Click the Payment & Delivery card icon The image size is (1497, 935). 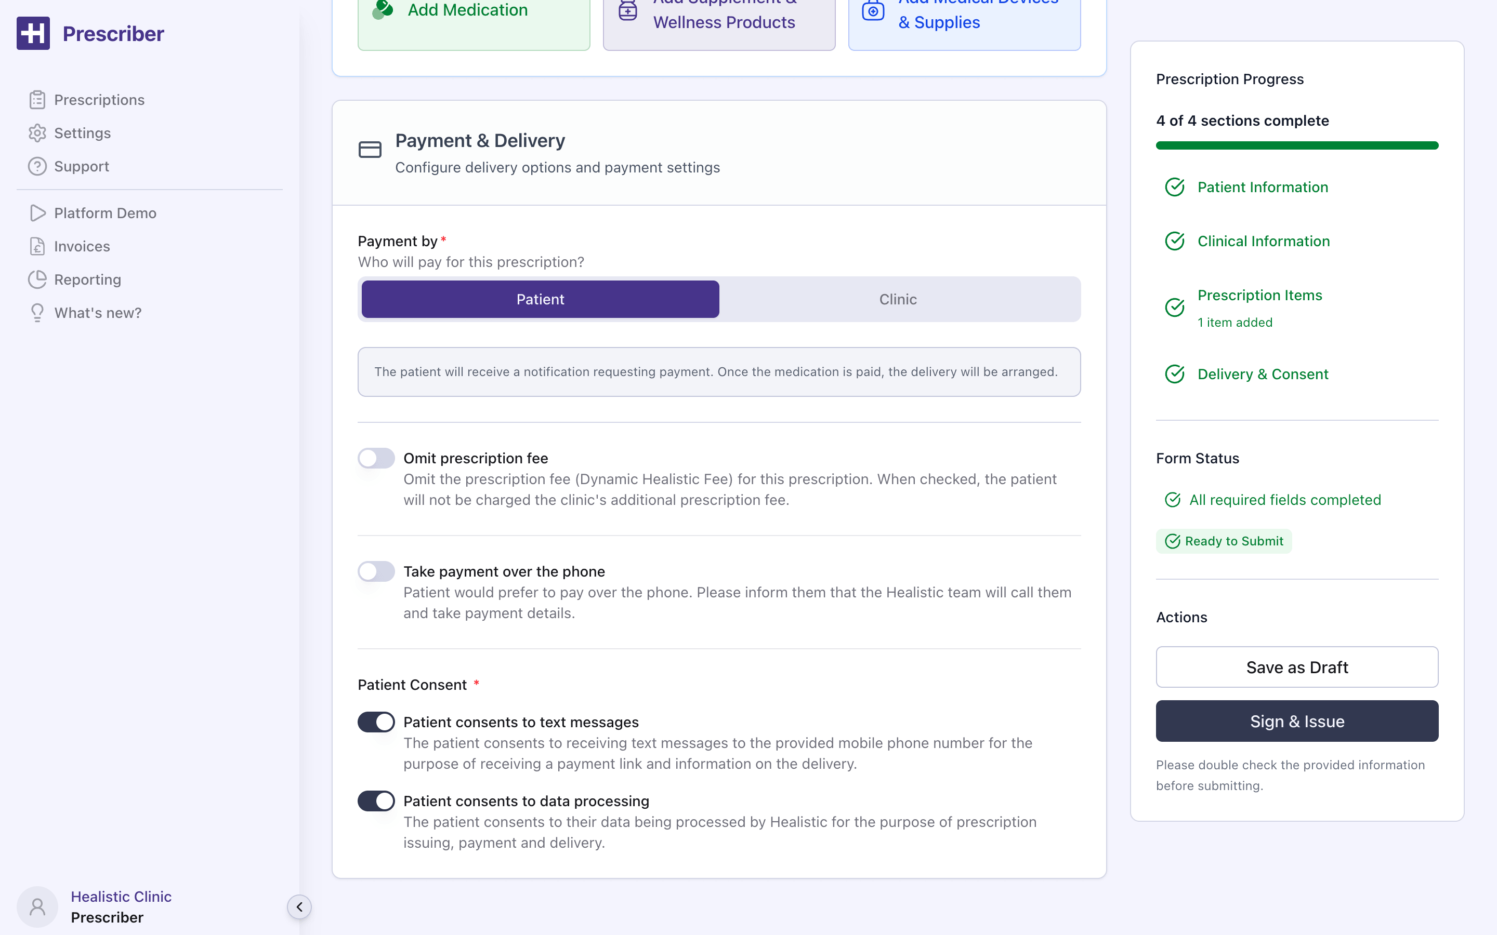pyautogui.click(x=370, y=150)
